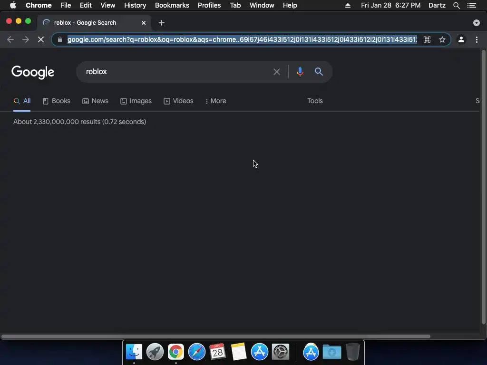
Task: Open the Trash in the Dock
Action: coord(353,352)
